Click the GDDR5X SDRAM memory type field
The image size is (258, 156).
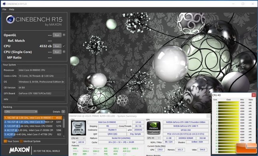pyautogui.click(x=186, y=138)
